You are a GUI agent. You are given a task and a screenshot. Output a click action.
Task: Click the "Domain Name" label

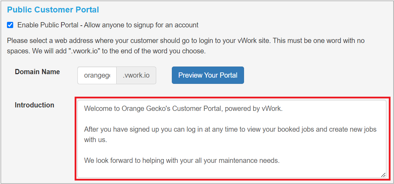(37, 72)
